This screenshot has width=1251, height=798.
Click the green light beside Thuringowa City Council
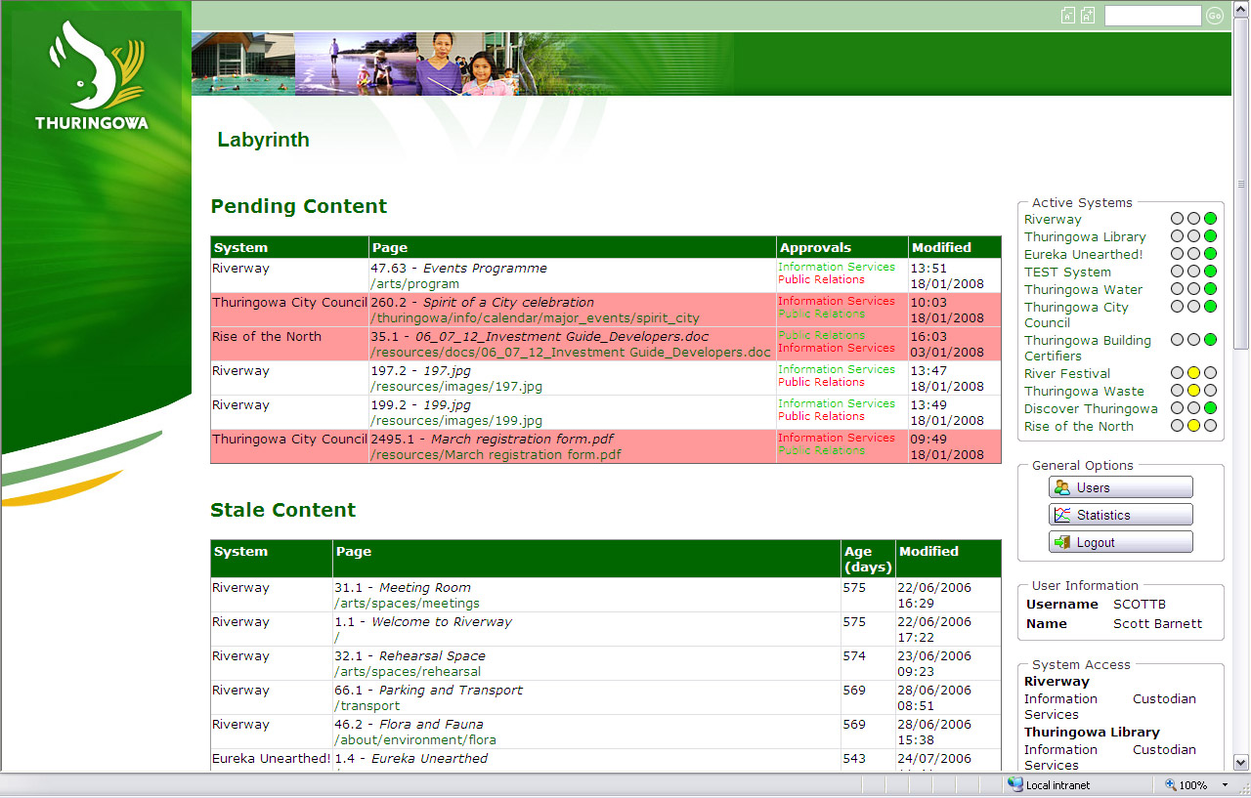pyautogui.click(x=1210, y=308)
